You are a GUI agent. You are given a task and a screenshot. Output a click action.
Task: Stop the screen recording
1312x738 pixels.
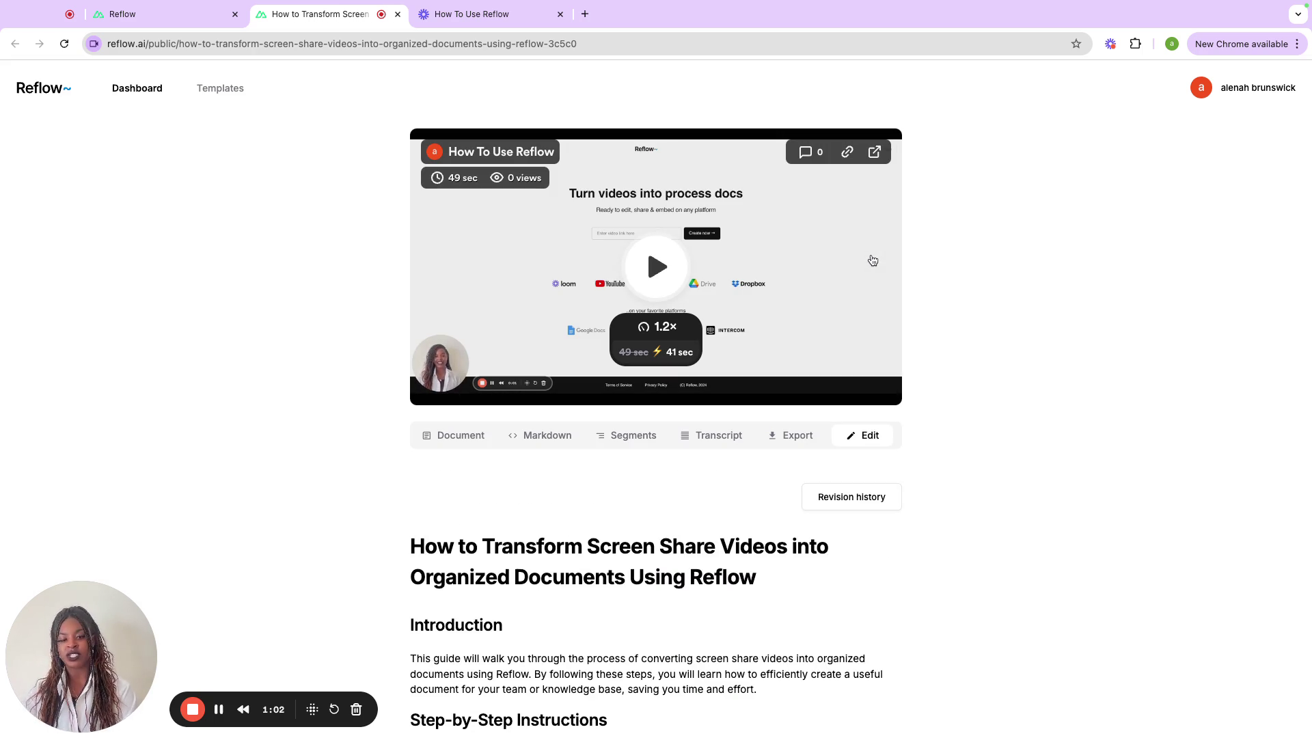pyautogui.click(x=193, y=709)
